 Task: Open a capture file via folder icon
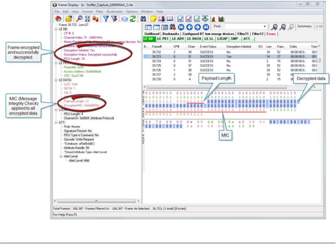point(68,18)
